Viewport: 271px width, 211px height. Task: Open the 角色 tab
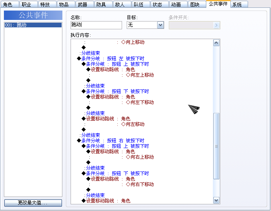[x=9, y=4]
